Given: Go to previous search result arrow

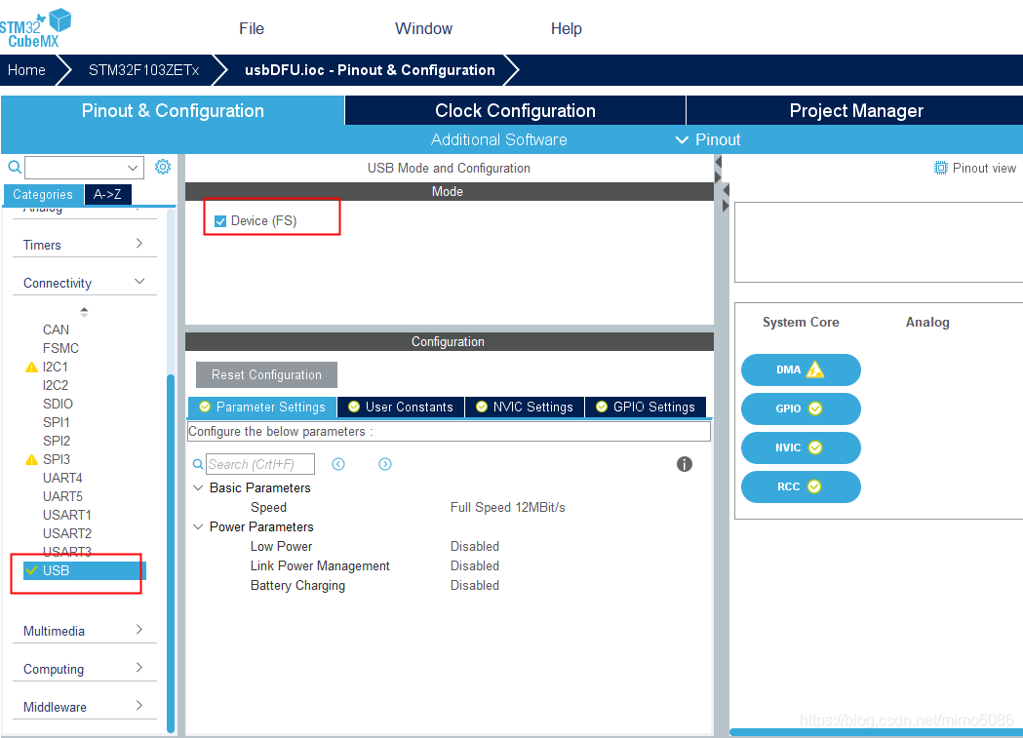Looking at the screenshot, I should click(338, 464).
